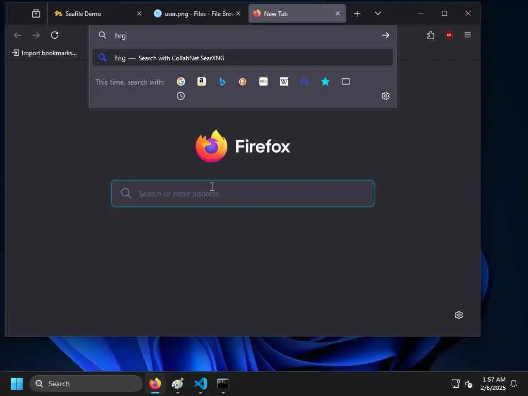Screen dimensions: 528x396
Task: Click the taskbar Search box
Action: (86, 384)
